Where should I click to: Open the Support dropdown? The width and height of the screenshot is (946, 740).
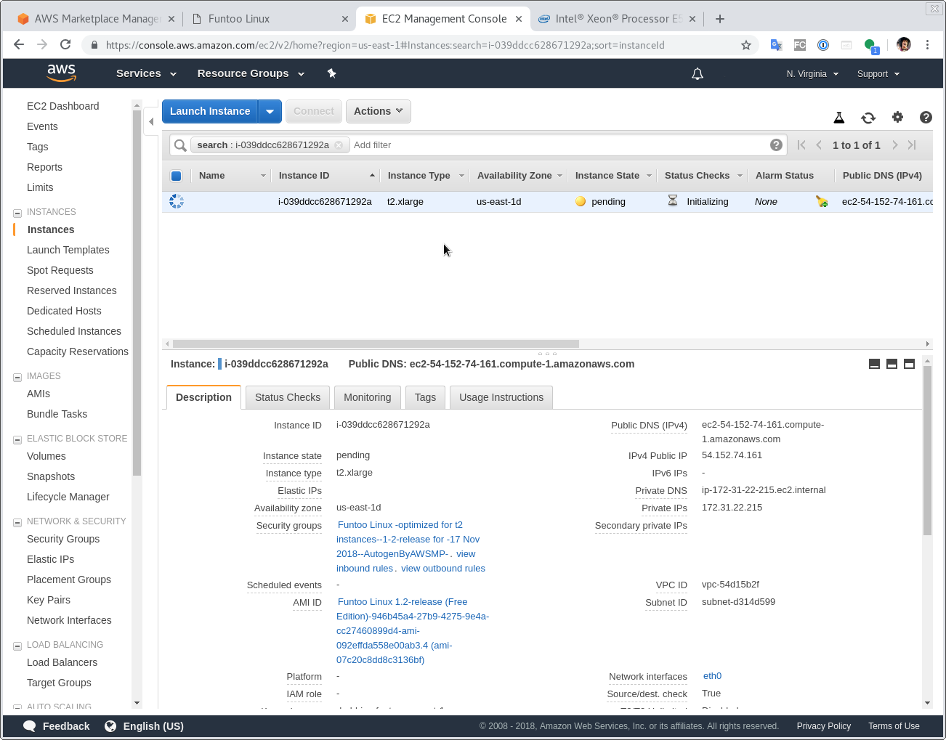coord(878,74)
